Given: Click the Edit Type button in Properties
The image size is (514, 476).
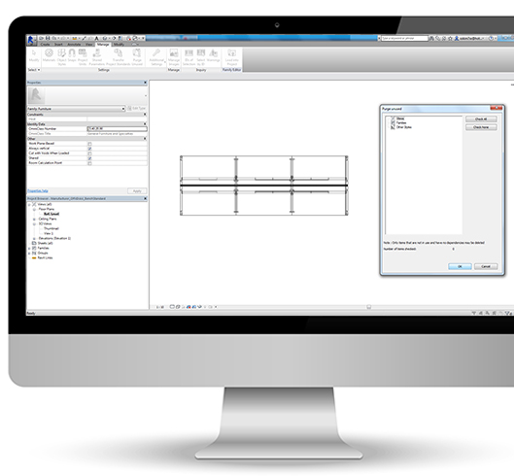Looking at the screenshot, I should coord(137,108).
